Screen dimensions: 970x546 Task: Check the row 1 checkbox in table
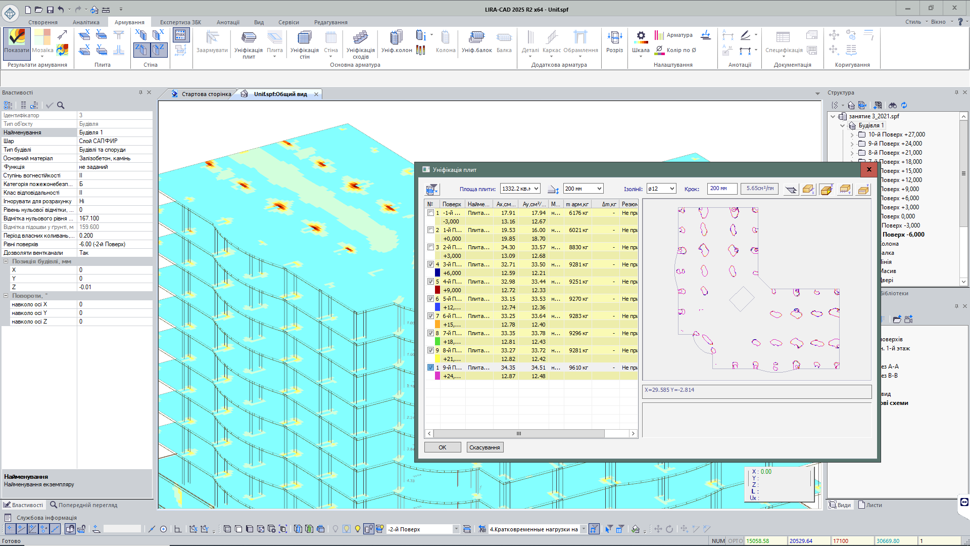[430, 213]
